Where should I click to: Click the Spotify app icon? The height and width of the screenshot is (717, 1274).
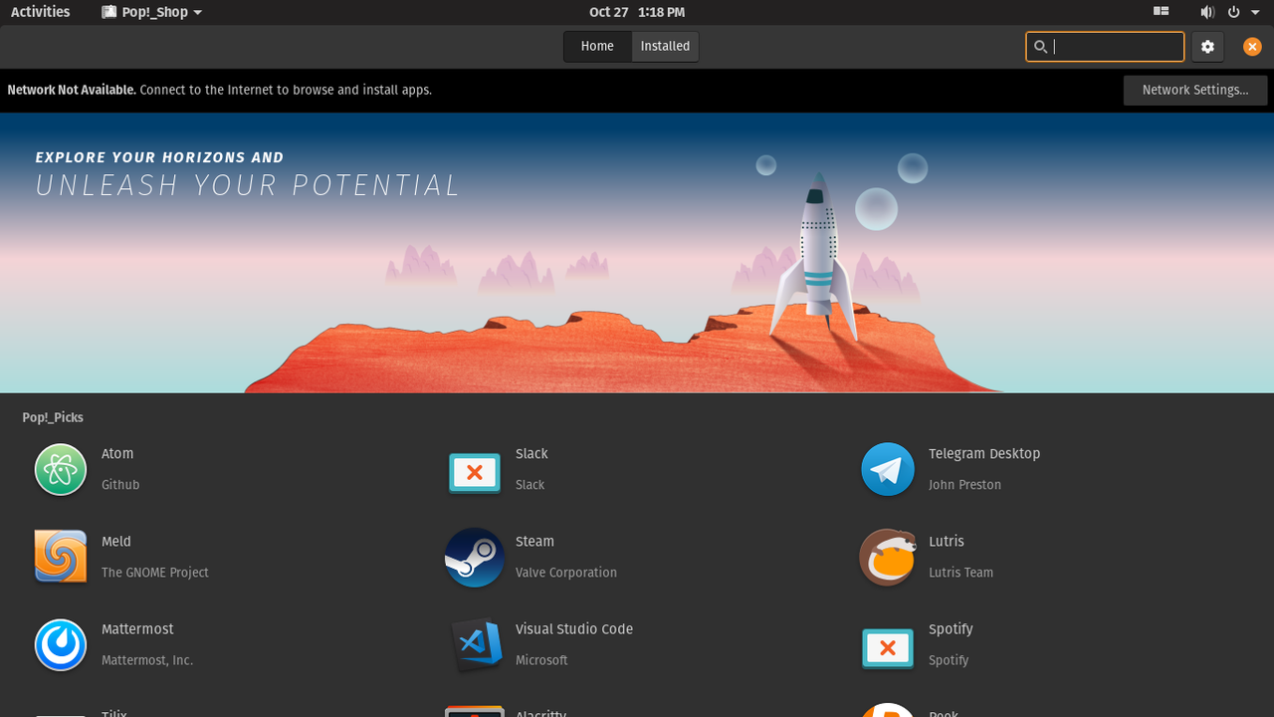click(888, 648)
